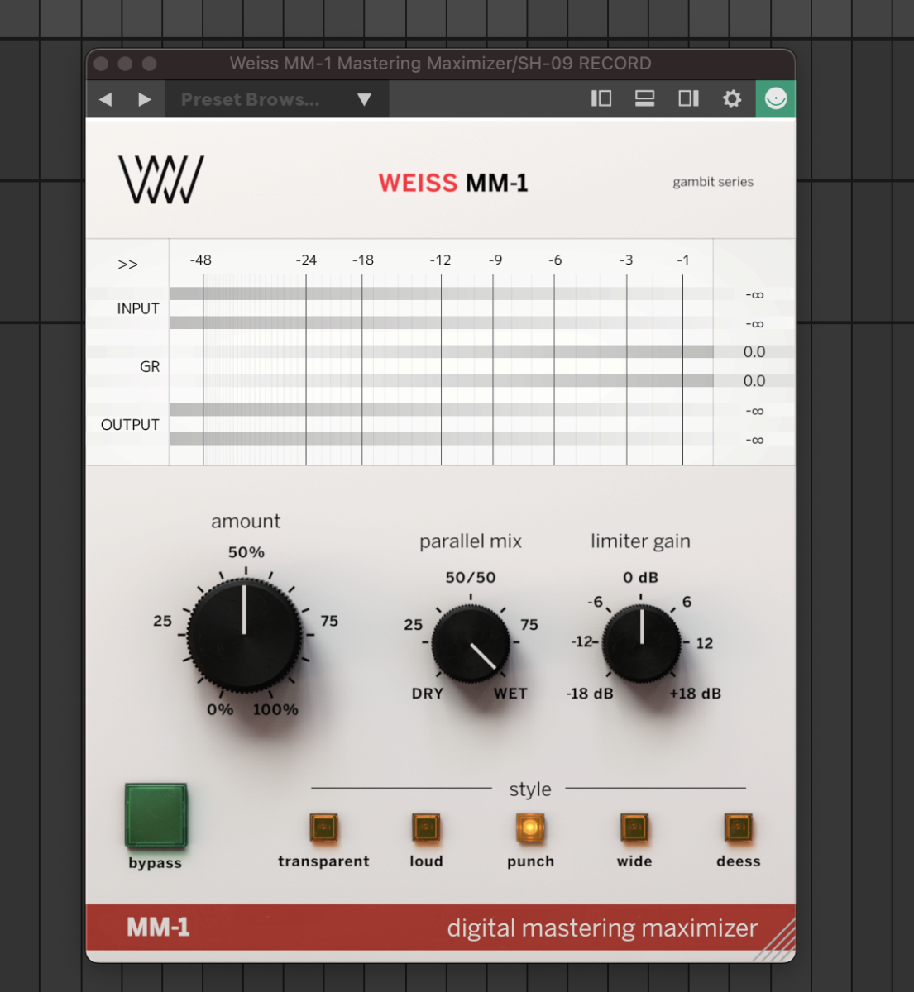This screenshot has width=914, height=992.
Task: Click the top GR 0.0 readout
Action: click(754, 351)
